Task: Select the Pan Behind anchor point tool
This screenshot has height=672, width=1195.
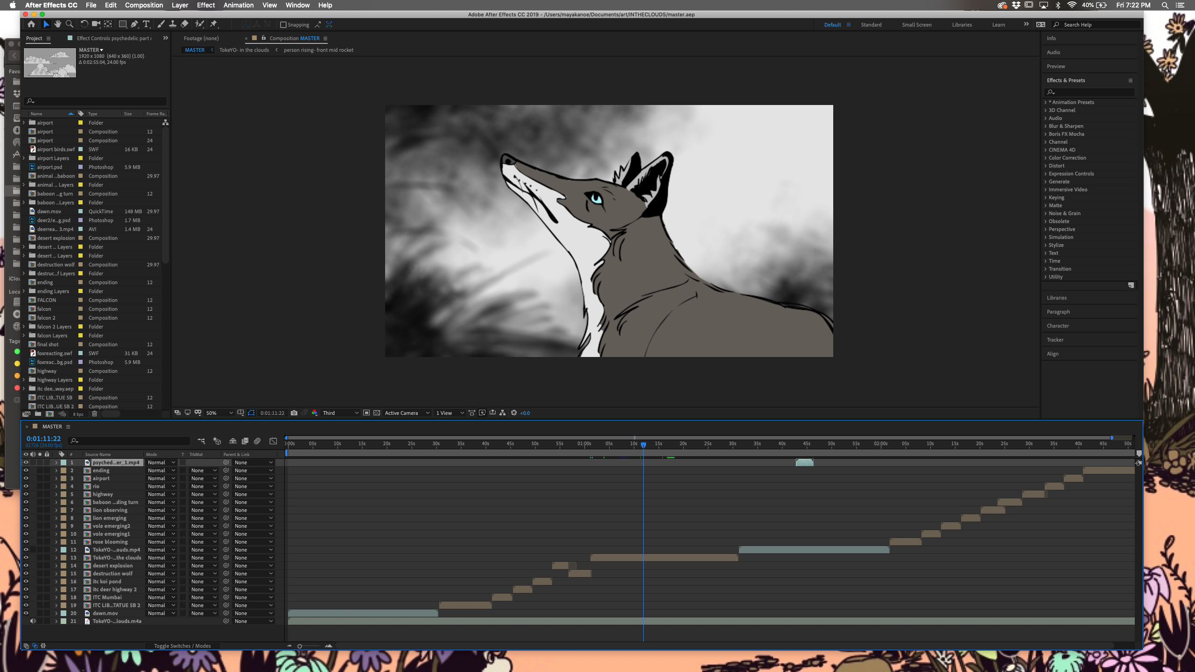Action: [108, 24]
